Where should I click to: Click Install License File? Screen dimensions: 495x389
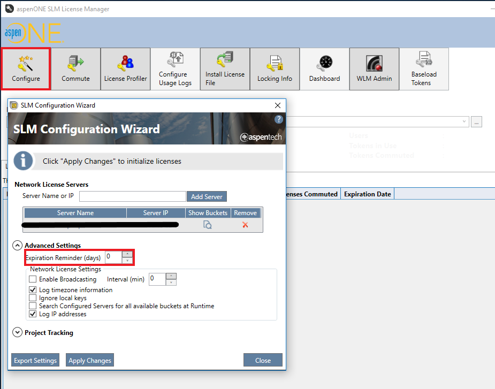[x=225, y=69]
